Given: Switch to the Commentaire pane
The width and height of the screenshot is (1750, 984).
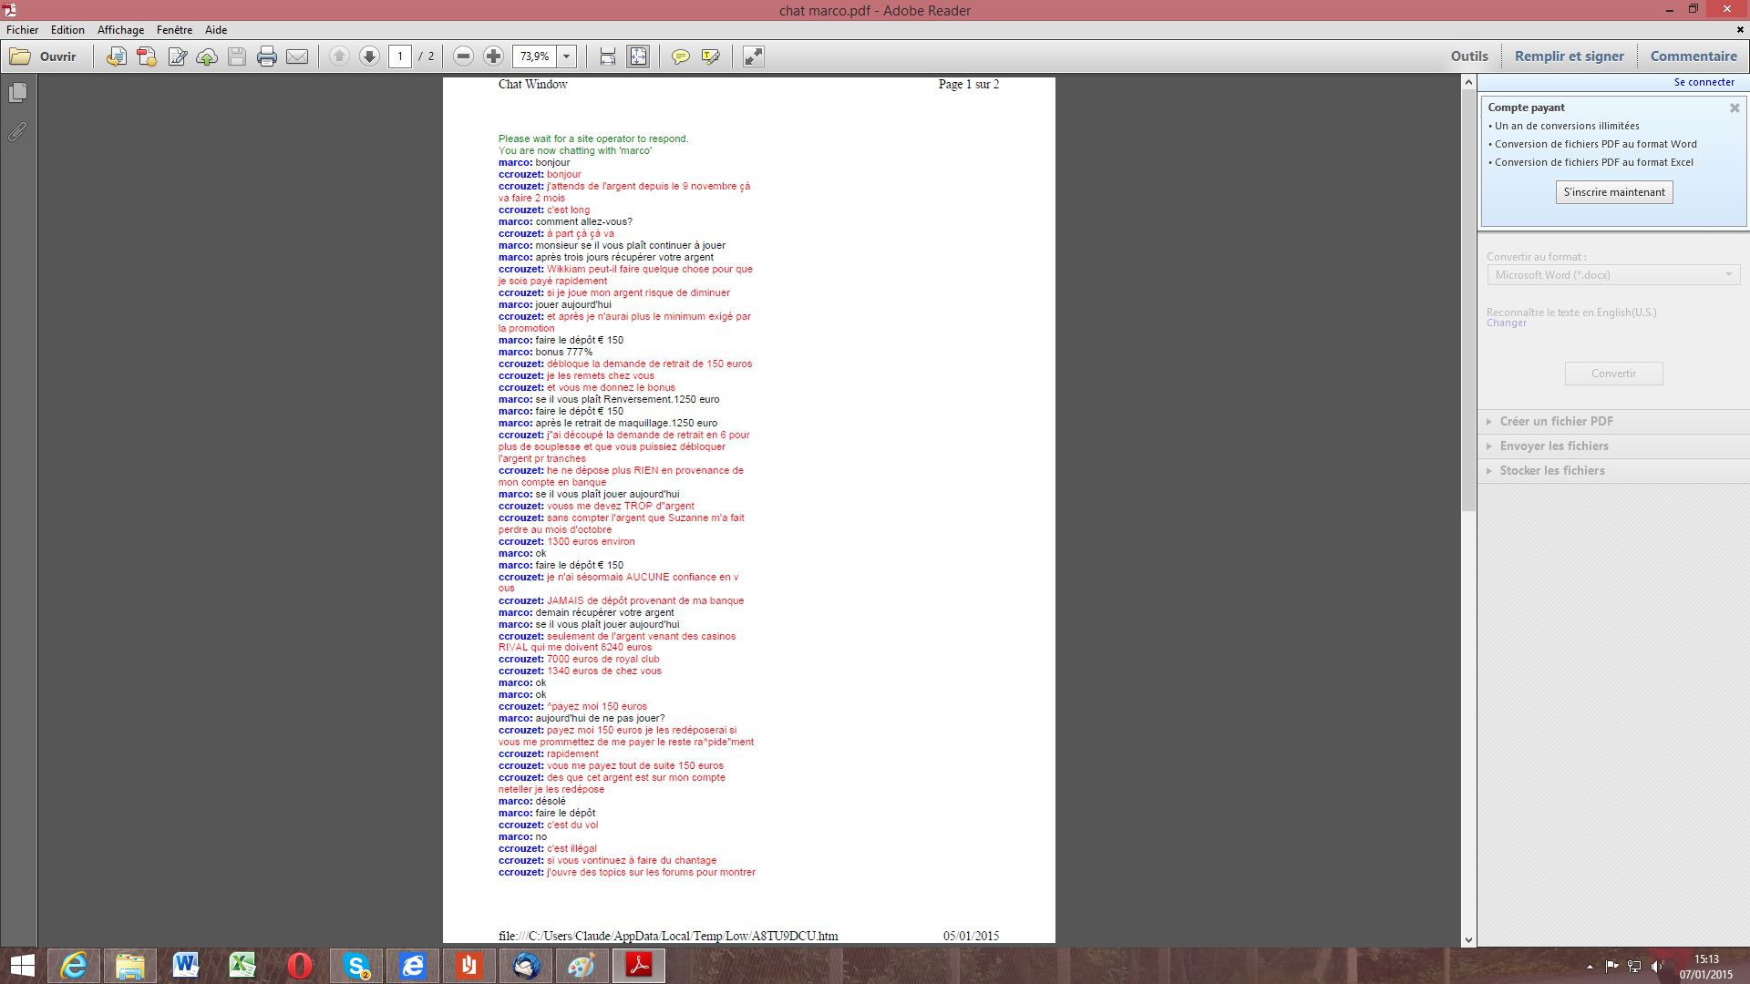Looking at the screenshot, I should click(x=1693, y=56).
